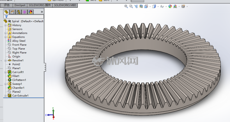Click the Hide/Show Items glasses icon
This screenshot has width=230, height=122.
click(162, 6)
